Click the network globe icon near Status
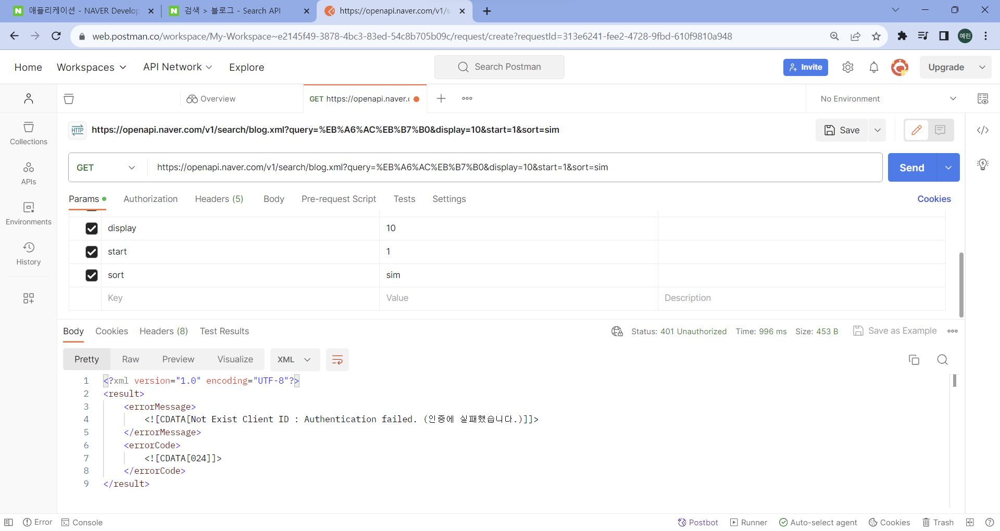 point(617,331)
